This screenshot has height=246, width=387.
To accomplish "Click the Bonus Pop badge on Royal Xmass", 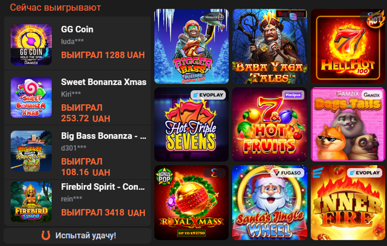I will (x=164, y=177).
